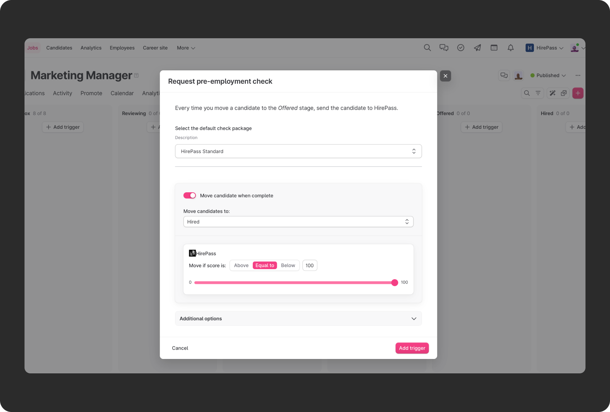Click the duplicate windows icon in pipeline toolbar
610x412 pixels.
point(564,93)
